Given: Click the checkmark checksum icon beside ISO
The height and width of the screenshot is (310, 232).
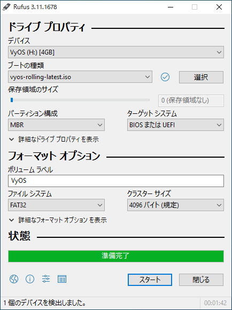Looking at the screenshot, I should (165, 77).
